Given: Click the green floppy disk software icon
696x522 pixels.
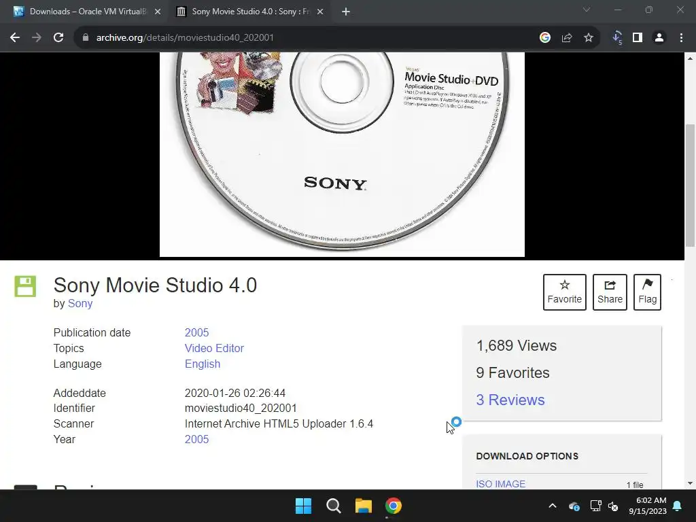Looking at the screenshot, I should tap(25, 286).
